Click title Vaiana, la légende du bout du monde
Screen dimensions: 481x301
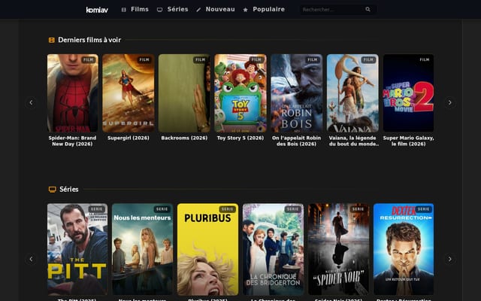click(352, 141)
